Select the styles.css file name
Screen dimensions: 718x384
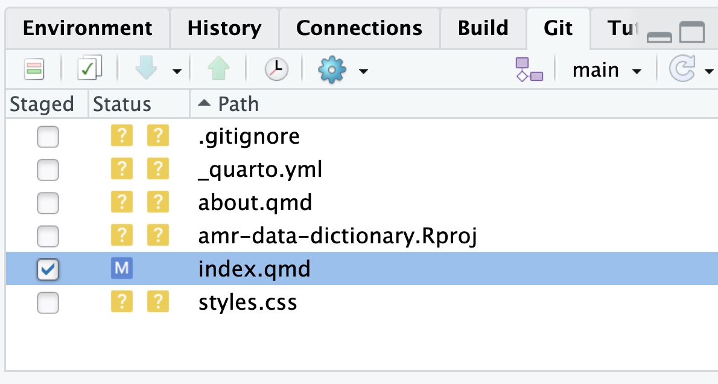[x=247, y=302]
